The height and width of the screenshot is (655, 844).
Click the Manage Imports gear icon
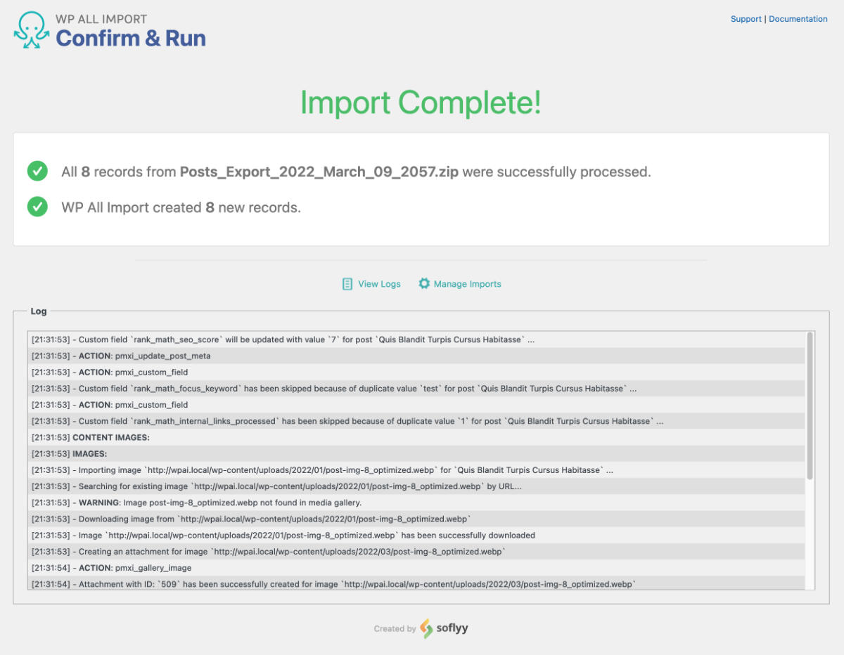pos(424,284)
